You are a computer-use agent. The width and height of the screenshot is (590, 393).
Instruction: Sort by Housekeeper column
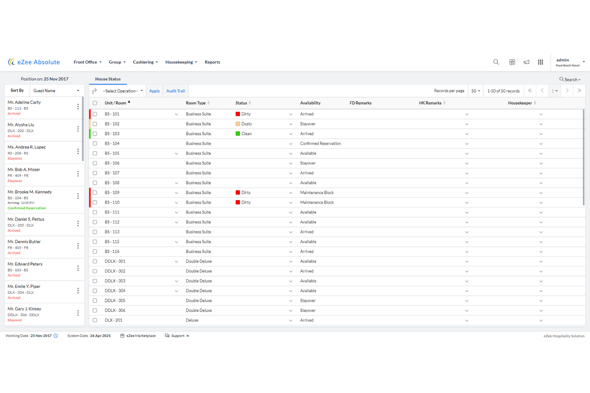tap(535, 103)
